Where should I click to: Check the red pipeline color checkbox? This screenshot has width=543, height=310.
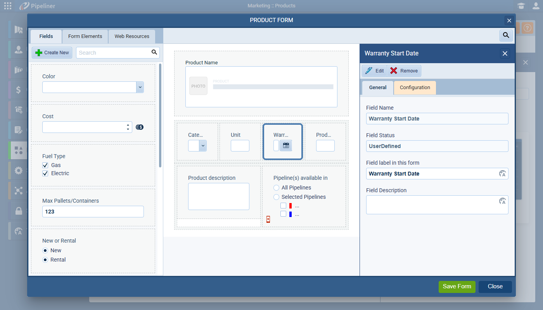point(284,206)
